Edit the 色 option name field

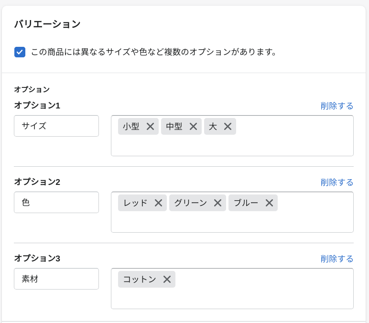(x=56, y=202)
